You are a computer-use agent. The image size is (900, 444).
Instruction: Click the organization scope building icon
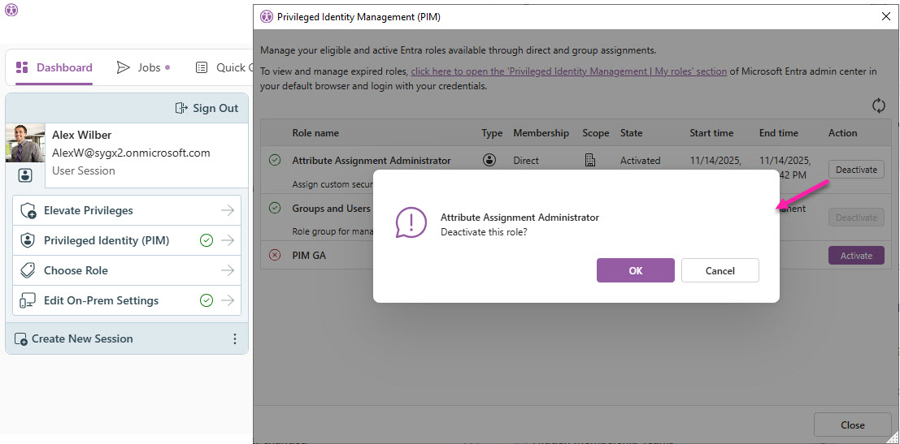point(590,161)
